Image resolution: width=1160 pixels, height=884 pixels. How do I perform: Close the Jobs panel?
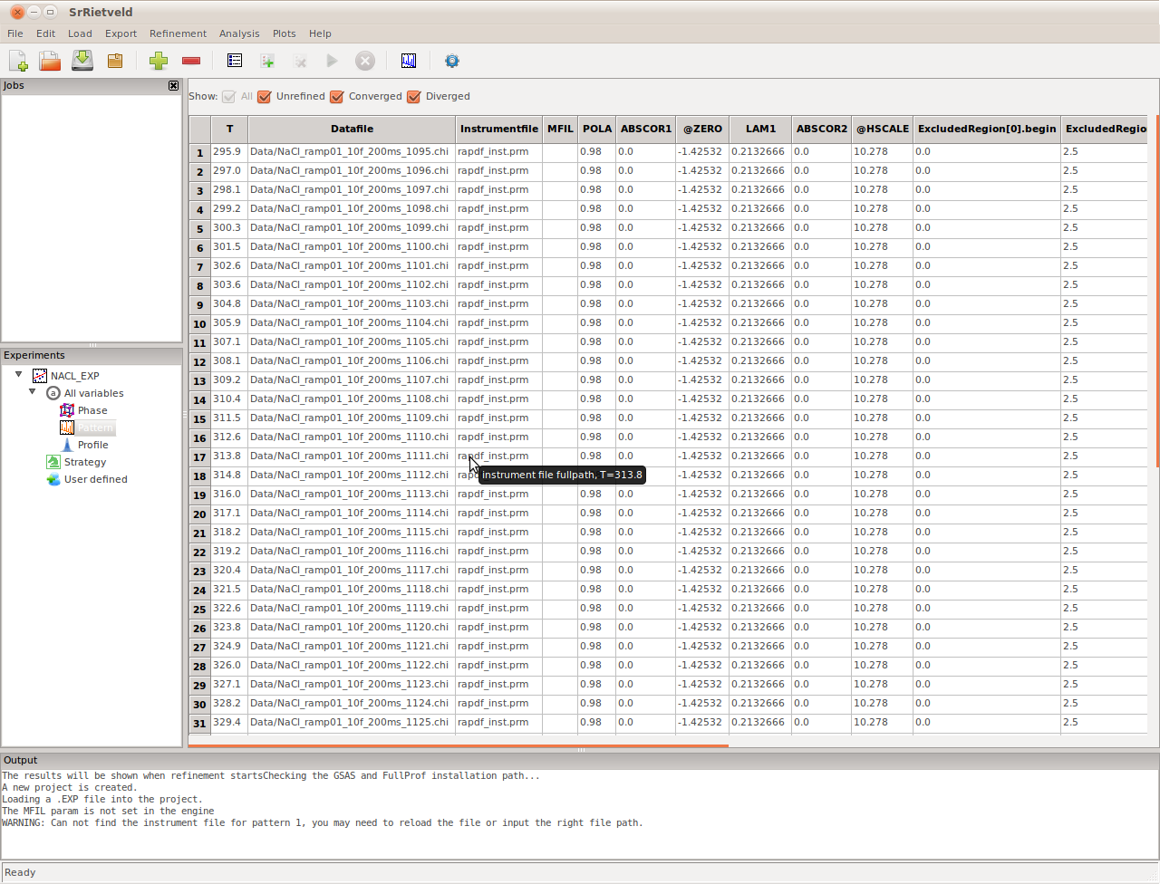(x=173, y=85)
